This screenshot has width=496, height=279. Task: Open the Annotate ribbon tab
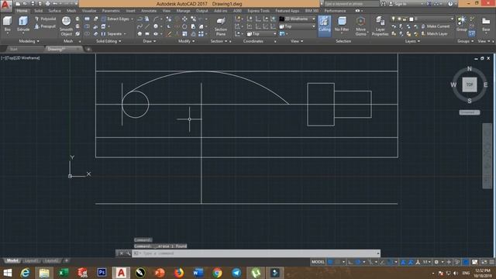tap(149, 11)
